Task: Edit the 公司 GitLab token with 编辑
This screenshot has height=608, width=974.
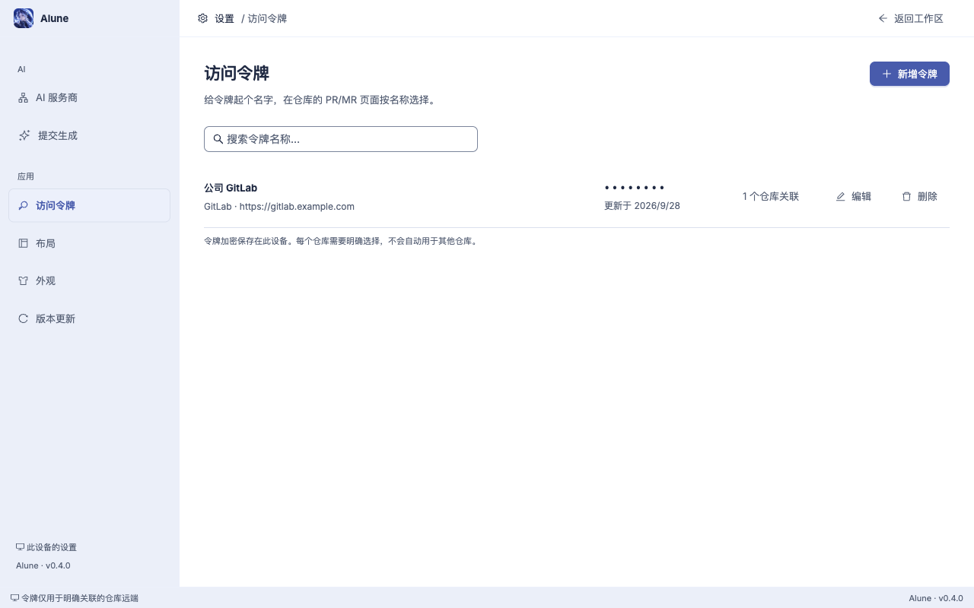Action: point(854,196)
